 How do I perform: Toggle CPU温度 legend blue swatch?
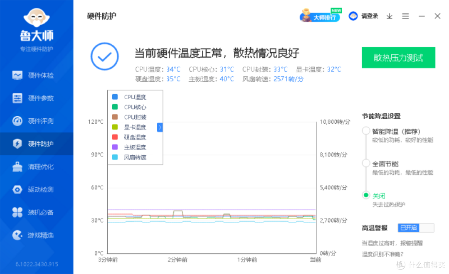(x=115, y=97)
